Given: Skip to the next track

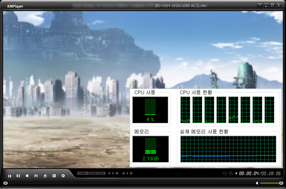Looking at the screenshot, I should 36,176.
